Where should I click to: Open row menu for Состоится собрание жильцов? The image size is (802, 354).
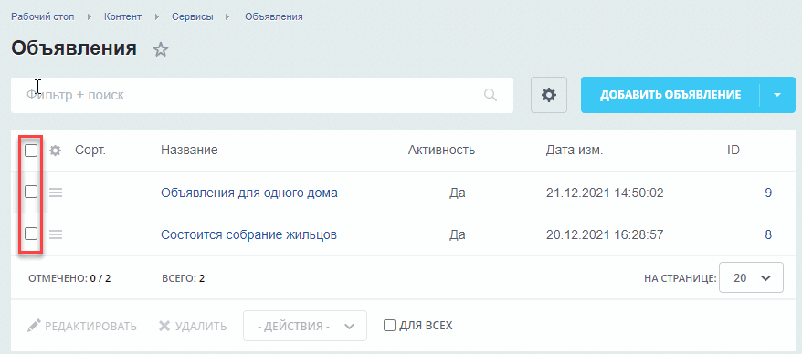click(x=55, y=234)
